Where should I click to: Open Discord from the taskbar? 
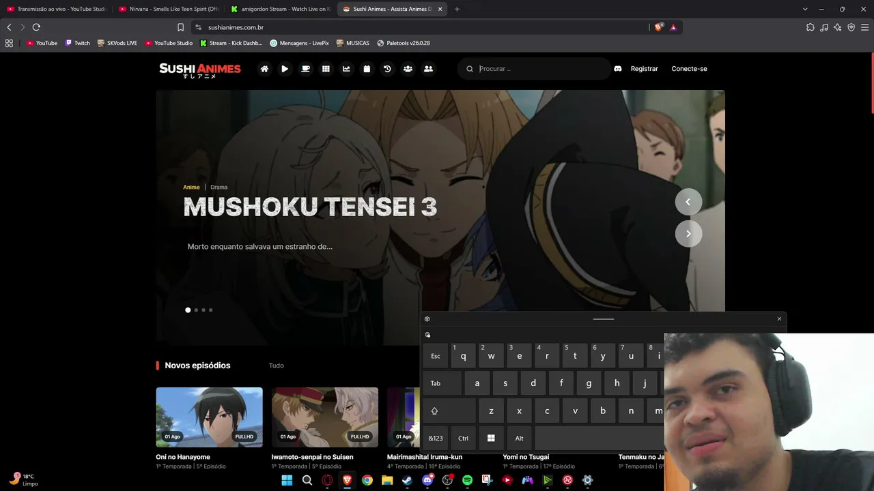click(x=427, y=480)
